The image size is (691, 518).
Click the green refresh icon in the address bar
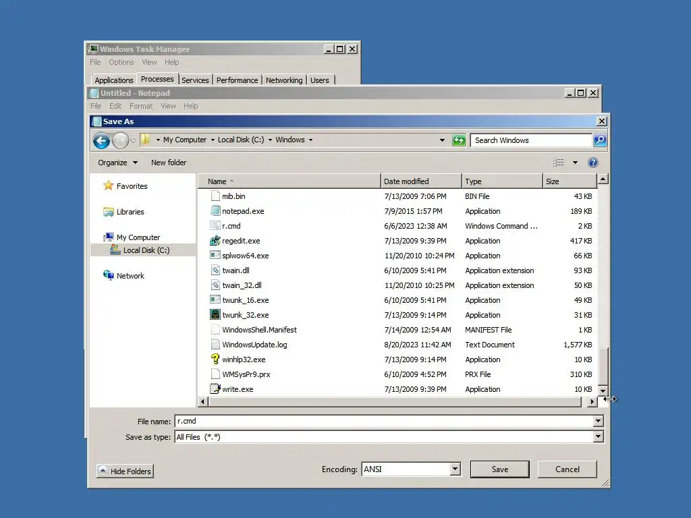pyautogui.click(x=459, y=140)
